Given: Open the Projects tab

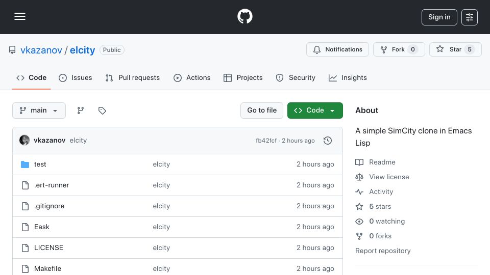Looking at the screenshot, I should (x=243, y=77).
